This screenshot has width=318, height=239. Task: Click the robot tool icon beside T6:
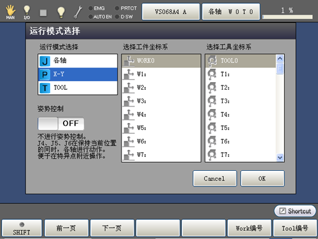click(x=212, y=141)
